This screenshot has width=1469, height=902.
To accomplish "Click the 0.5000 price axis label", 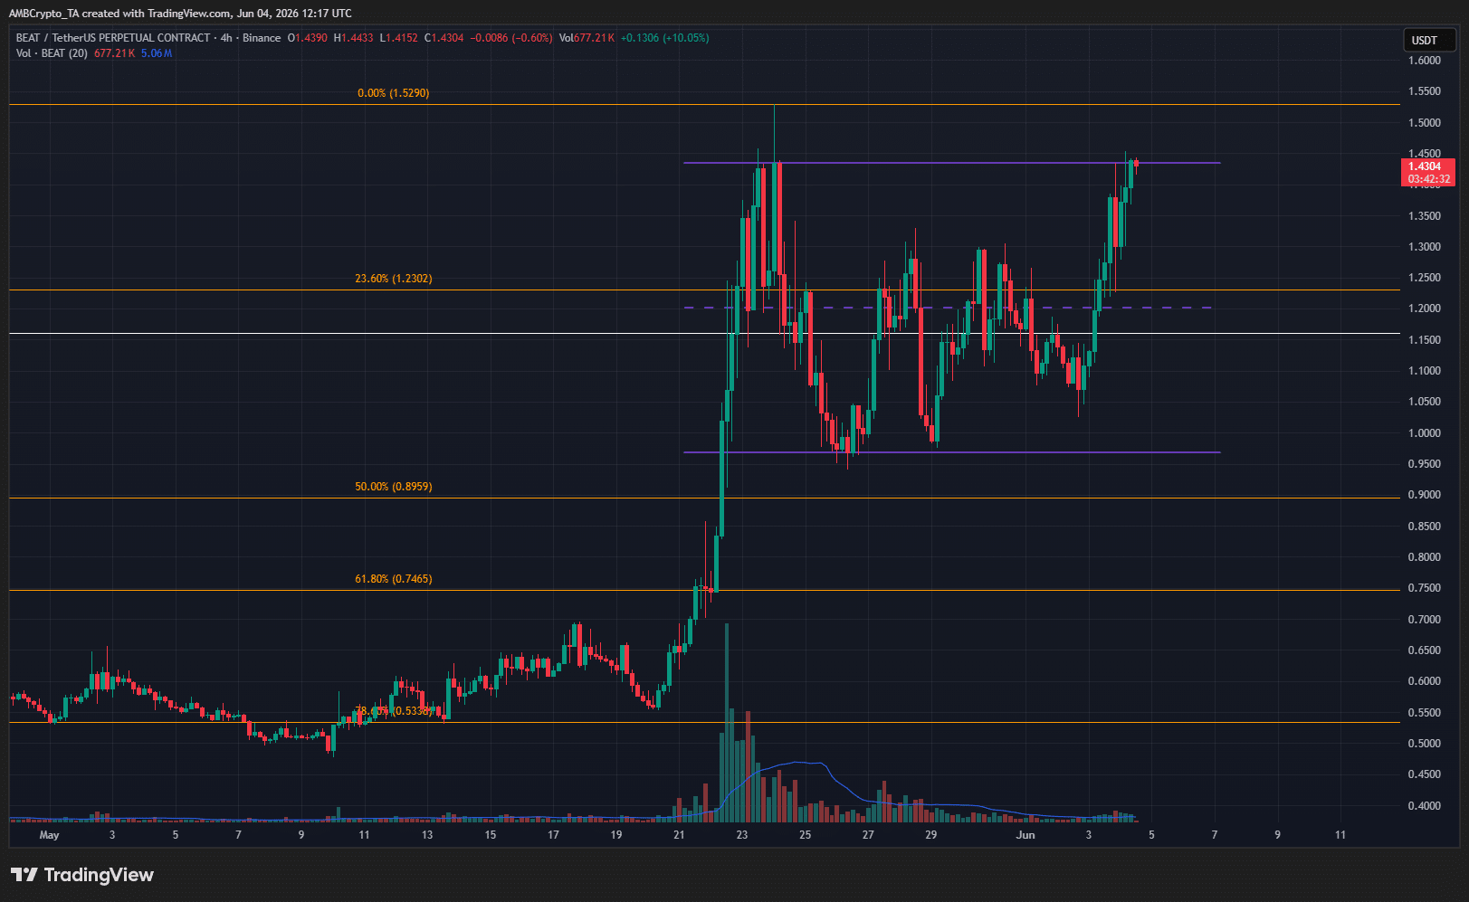I will tap(1425, 744).
